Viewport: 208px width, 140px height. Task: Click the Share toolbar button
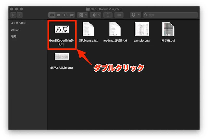[x=108, y=15]
